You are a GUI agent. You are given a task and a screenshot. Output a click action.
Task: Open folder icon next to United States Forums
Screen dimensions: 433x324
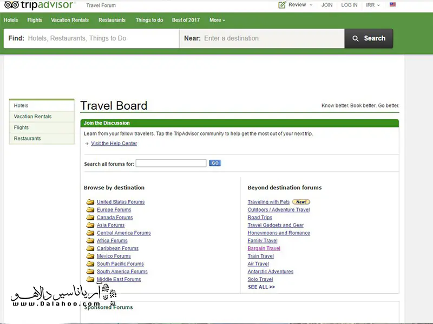tap(90, 202)
